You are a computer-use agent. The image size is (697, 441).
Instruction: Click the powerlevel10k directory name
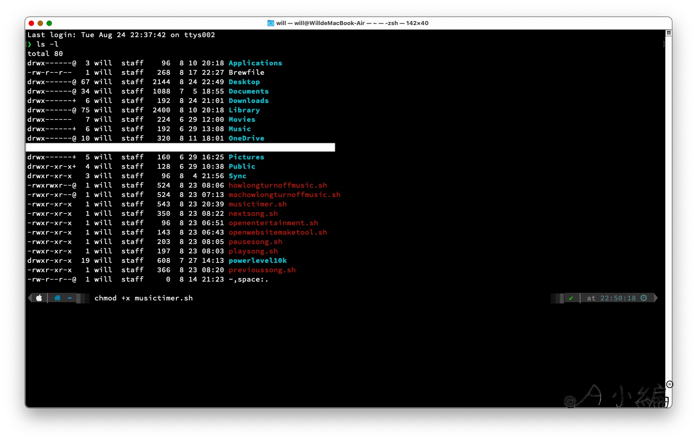[x=257, y=261]
